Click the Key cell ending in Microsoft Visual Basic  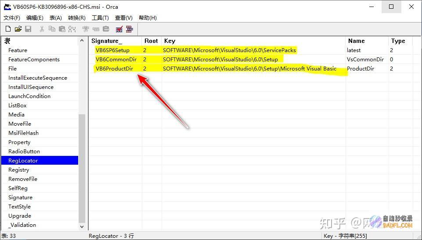point(249,68)
